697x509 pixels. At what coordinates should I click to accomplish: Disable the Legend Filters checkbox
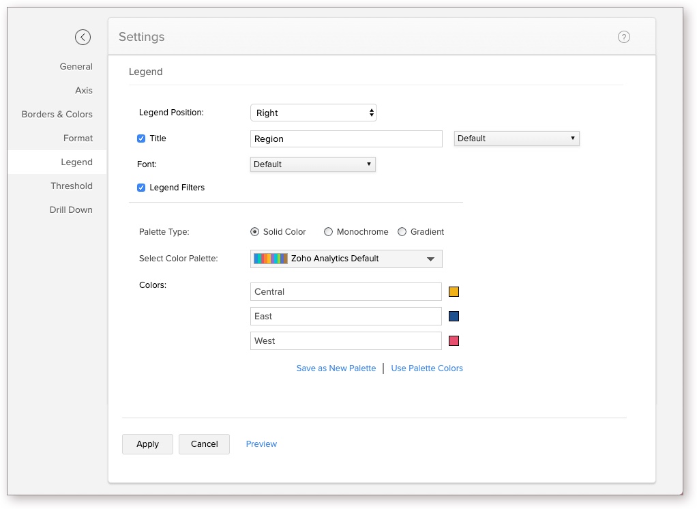141,188
